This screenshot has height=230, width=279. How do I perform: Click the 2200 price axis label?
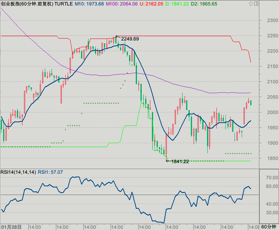(x=272, y=51)
